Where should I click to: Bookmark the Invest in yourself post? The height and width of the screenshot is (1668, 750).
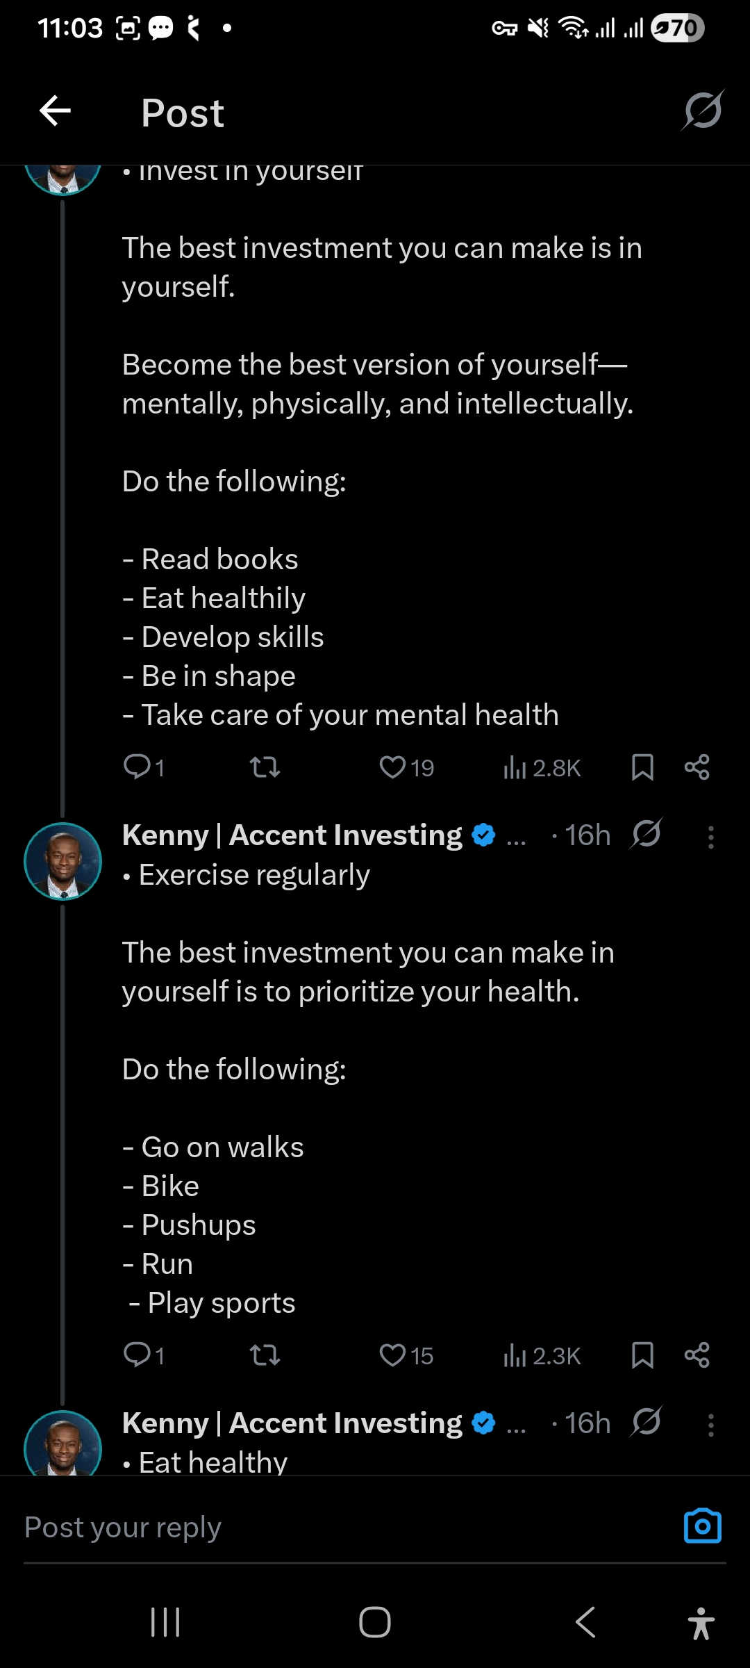tap(642, 767)
